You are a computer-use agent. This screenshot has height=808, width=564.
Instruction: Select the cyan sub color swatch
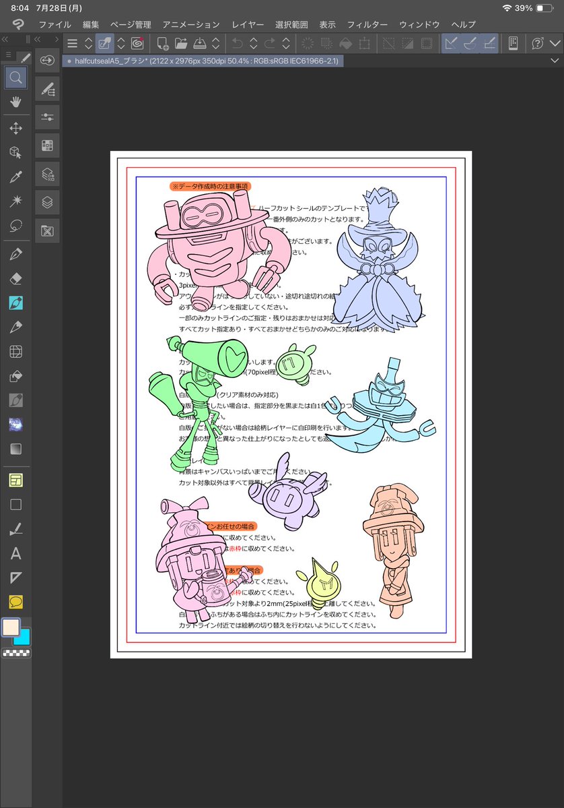tap(24, 638)
